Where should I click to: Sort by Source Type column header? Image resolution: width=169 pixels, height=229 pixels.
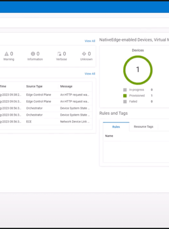click(34, 86)
